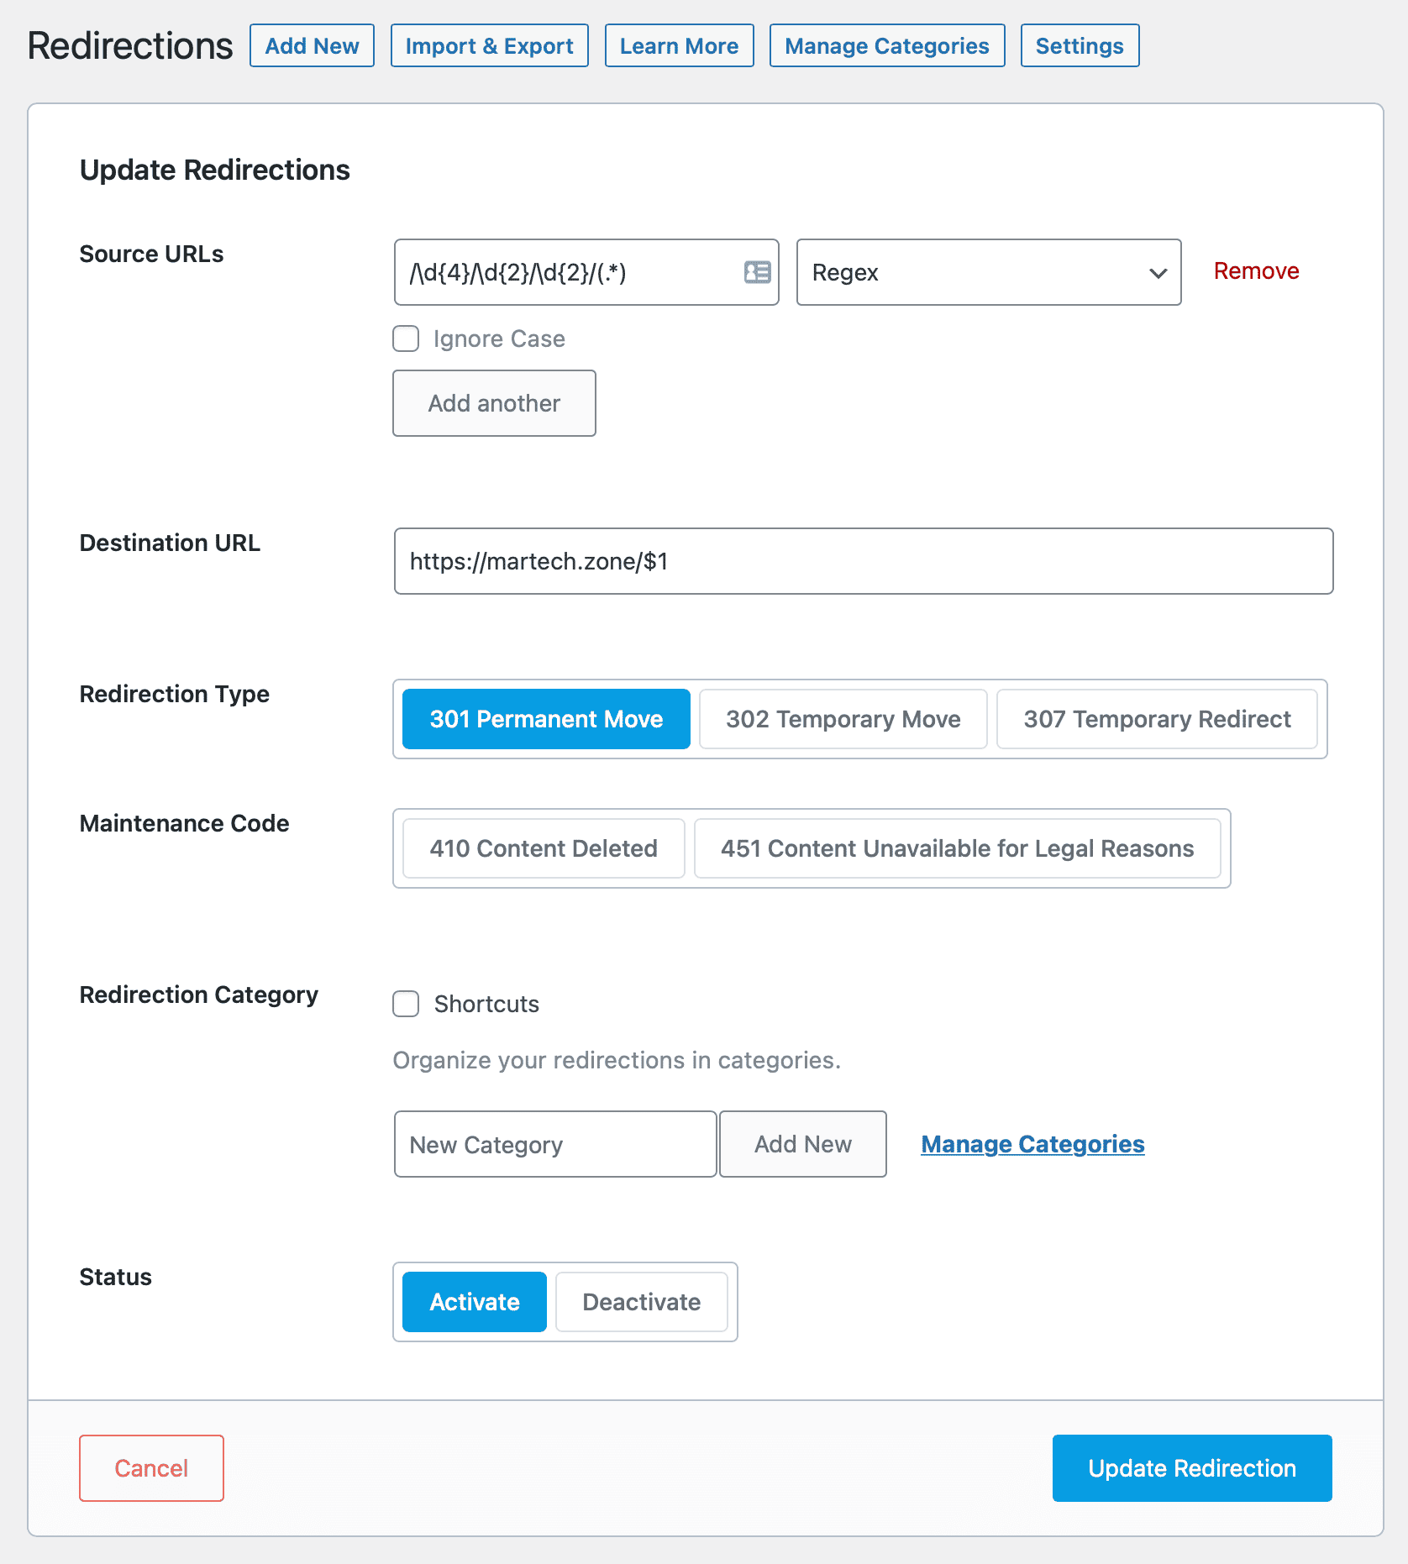Click the Learn More header button

679,46
